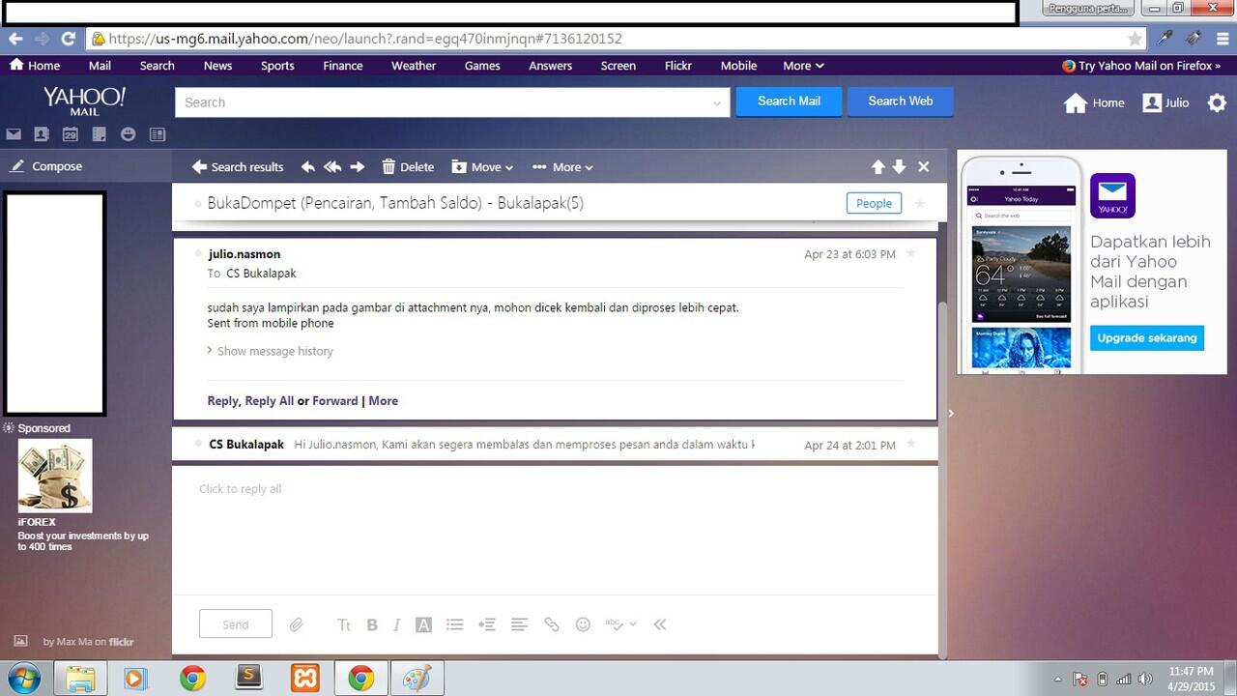Click the indent icon in reply toolbar
Viewport: 1237px width, 696px height.
pos(487,624)
